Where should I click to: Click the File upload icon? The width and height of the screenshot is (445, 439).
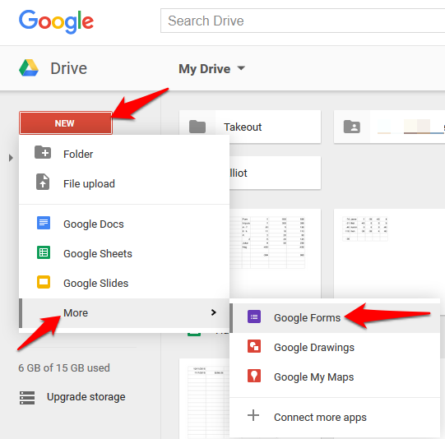tap(43, 182)
